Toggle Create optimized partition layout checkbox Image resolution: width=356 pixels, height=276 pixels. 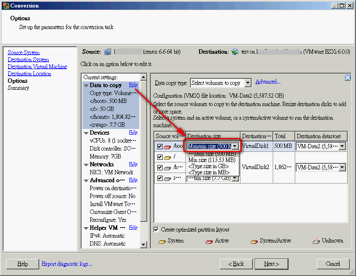[156, 229]
